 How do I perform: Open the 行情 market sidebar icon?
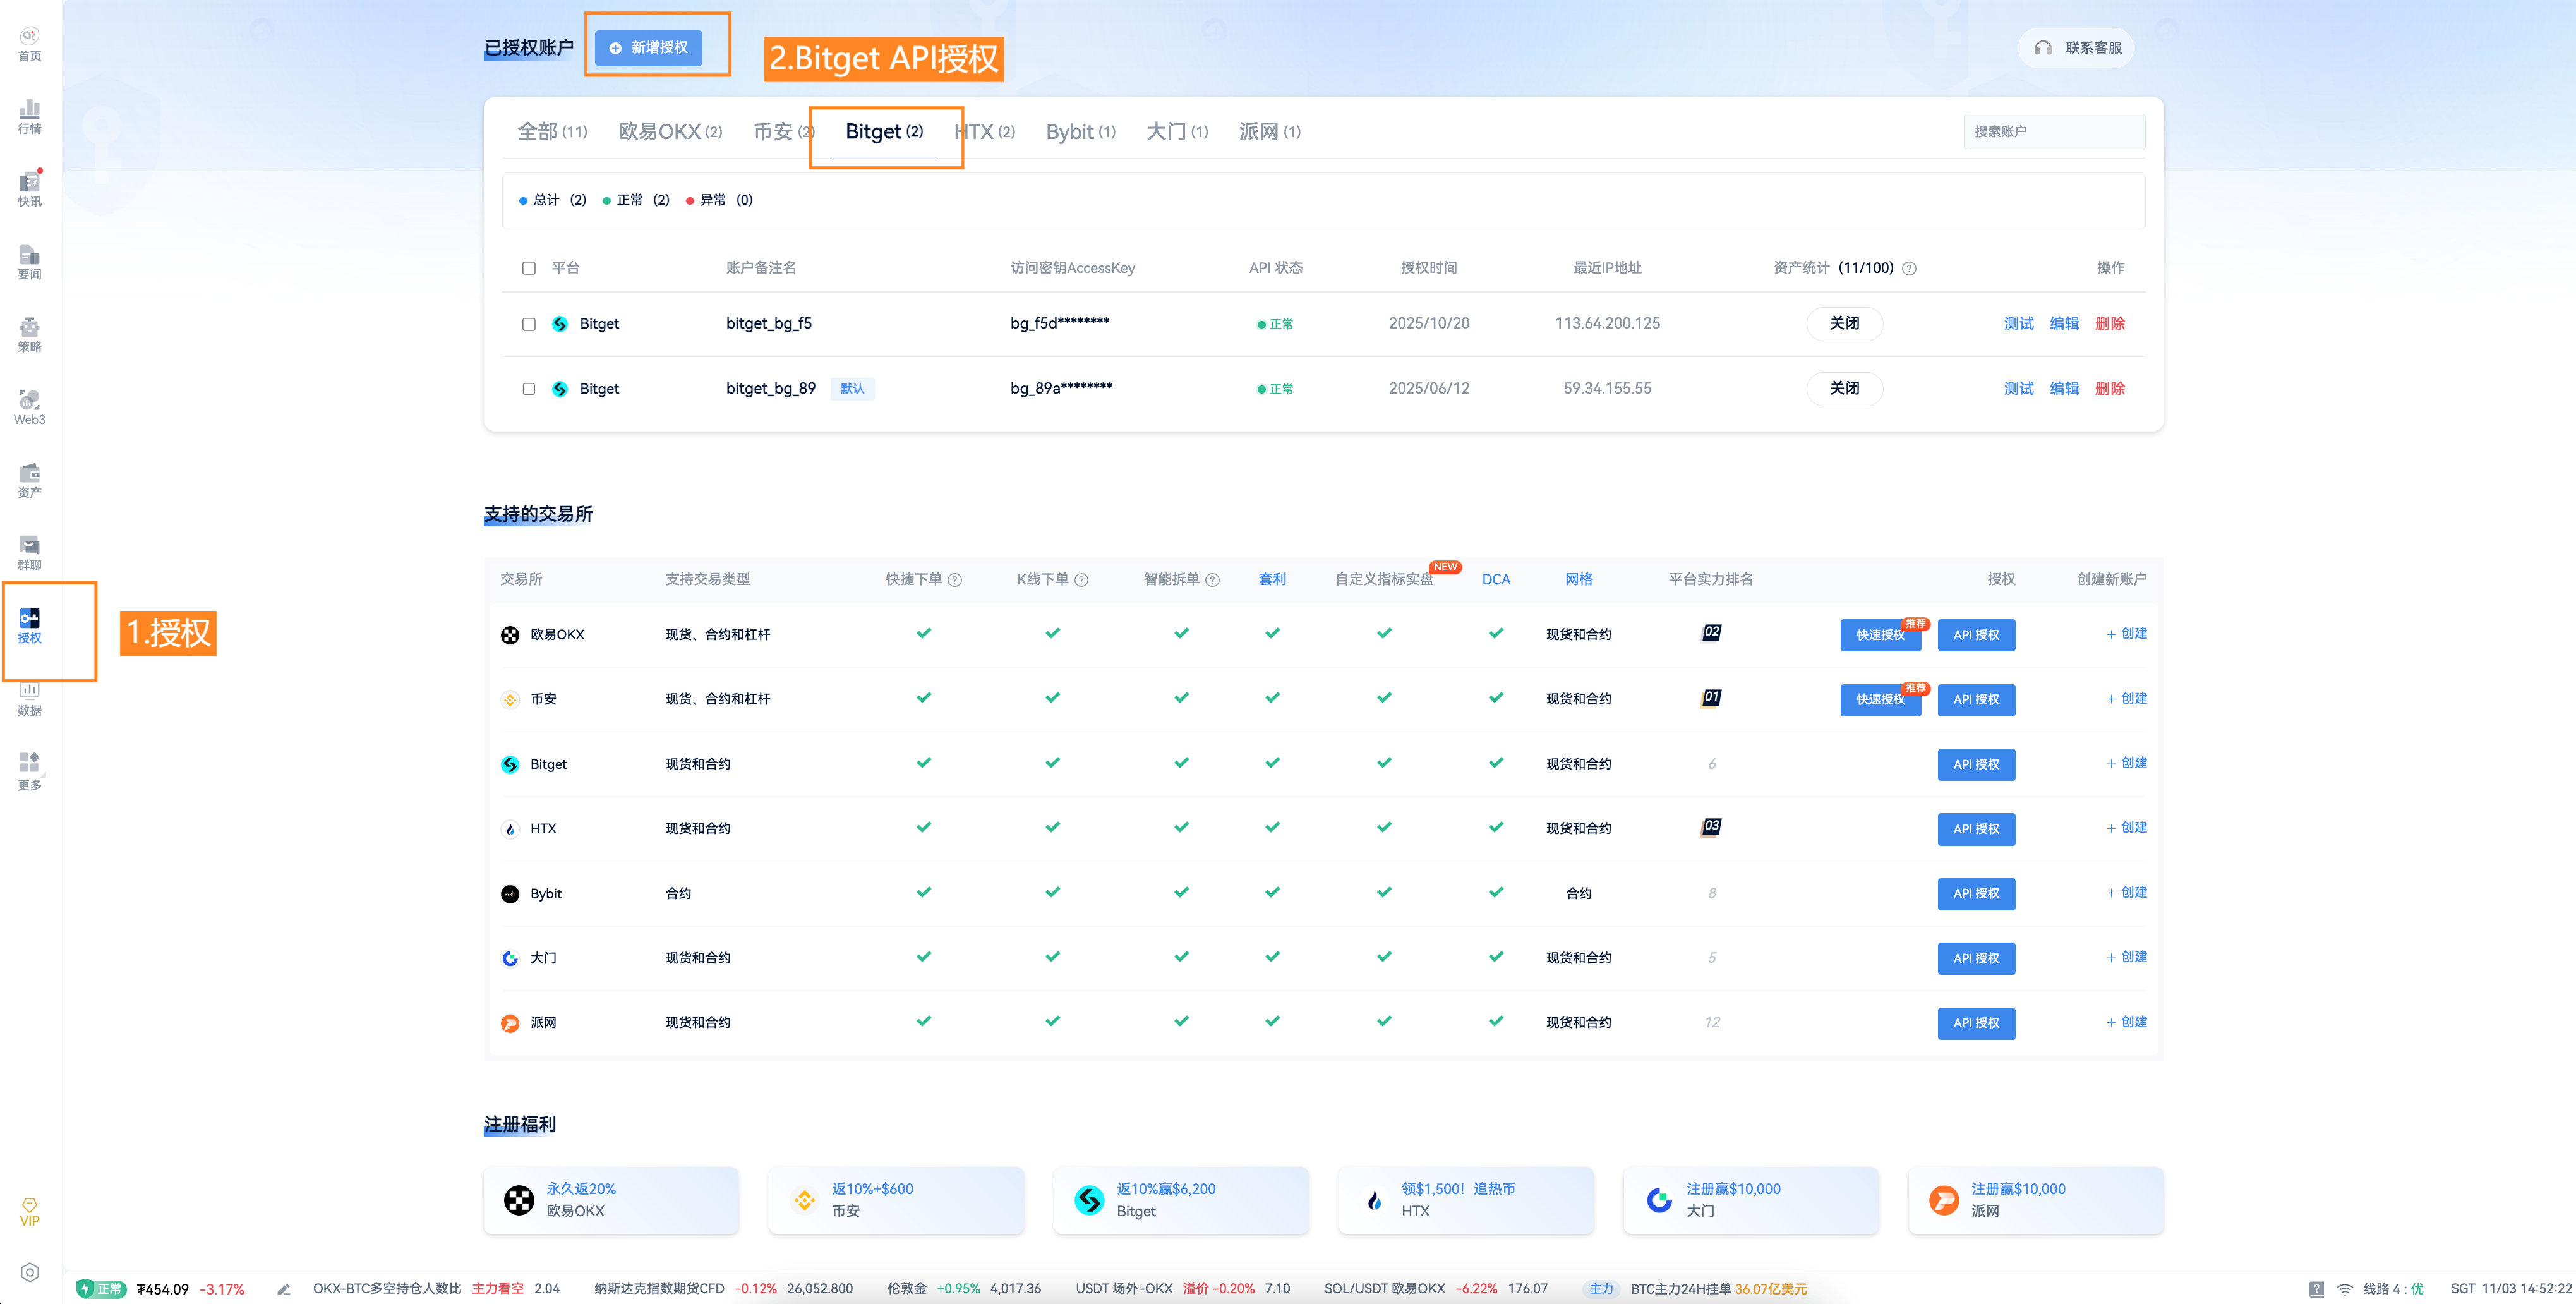pos(29,117)
